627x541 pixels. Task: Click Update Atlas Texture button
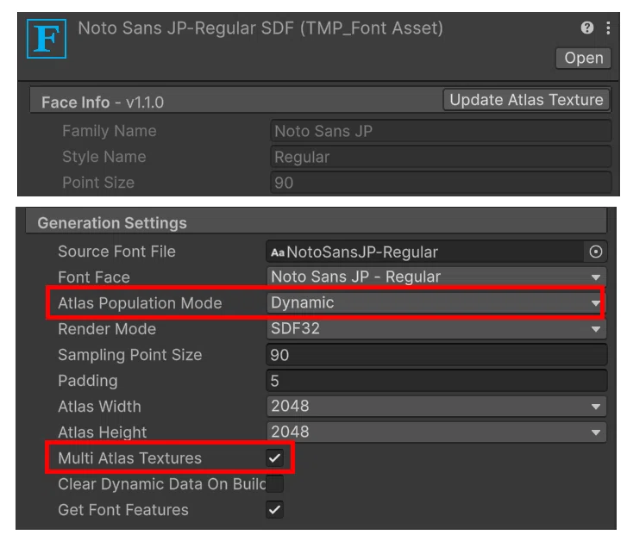(x=526, y=100)
